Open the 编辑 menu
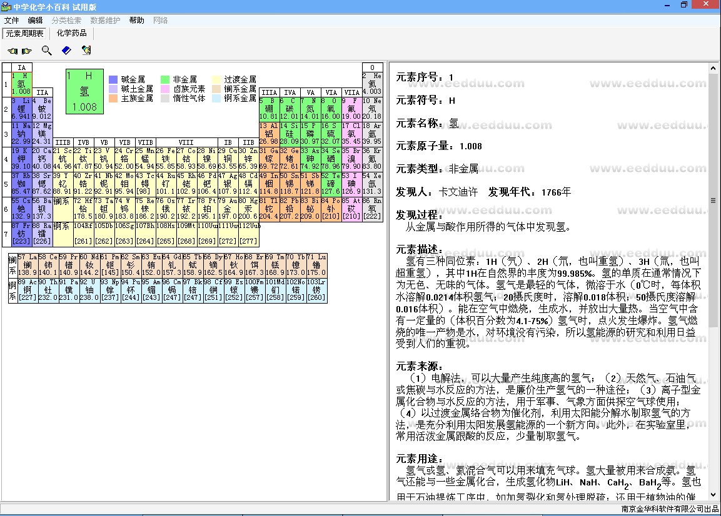Image resolution: width=721 pixels, height=516 pixels. (x=35, y=20)
